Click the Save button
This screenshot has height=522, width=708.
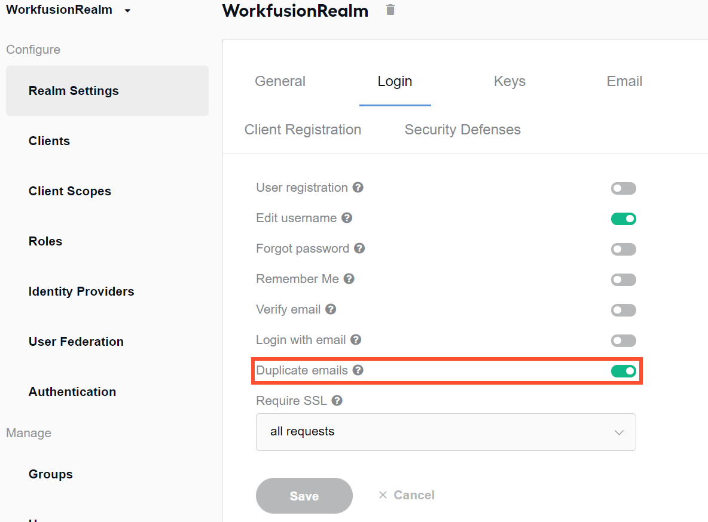pyautogui.click(x=304, y=495)
